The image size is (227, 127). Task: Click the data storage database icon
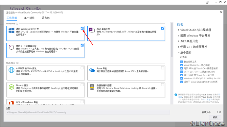[92, 87]
